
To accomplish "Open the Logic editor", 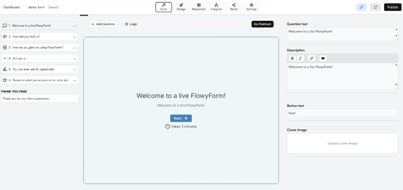I will point(131,24).
